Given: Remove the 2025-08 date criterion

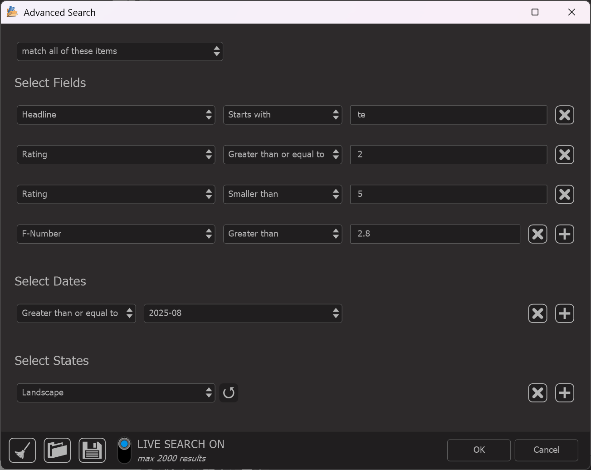Looking at the screenshot, I should point(537,313).
